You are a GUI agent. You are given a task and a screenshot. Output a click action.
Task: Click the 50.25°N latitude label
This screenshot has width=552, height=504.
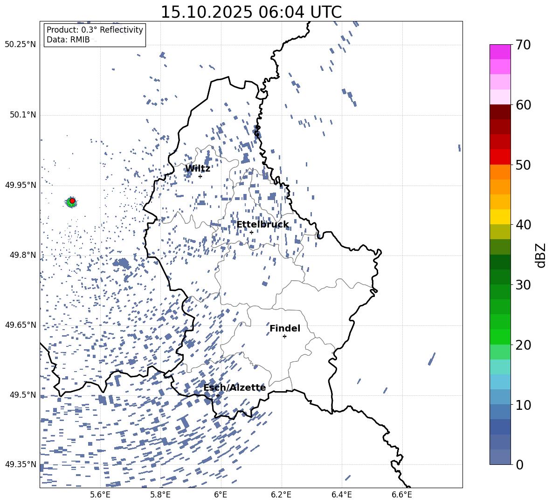point(21,44)
